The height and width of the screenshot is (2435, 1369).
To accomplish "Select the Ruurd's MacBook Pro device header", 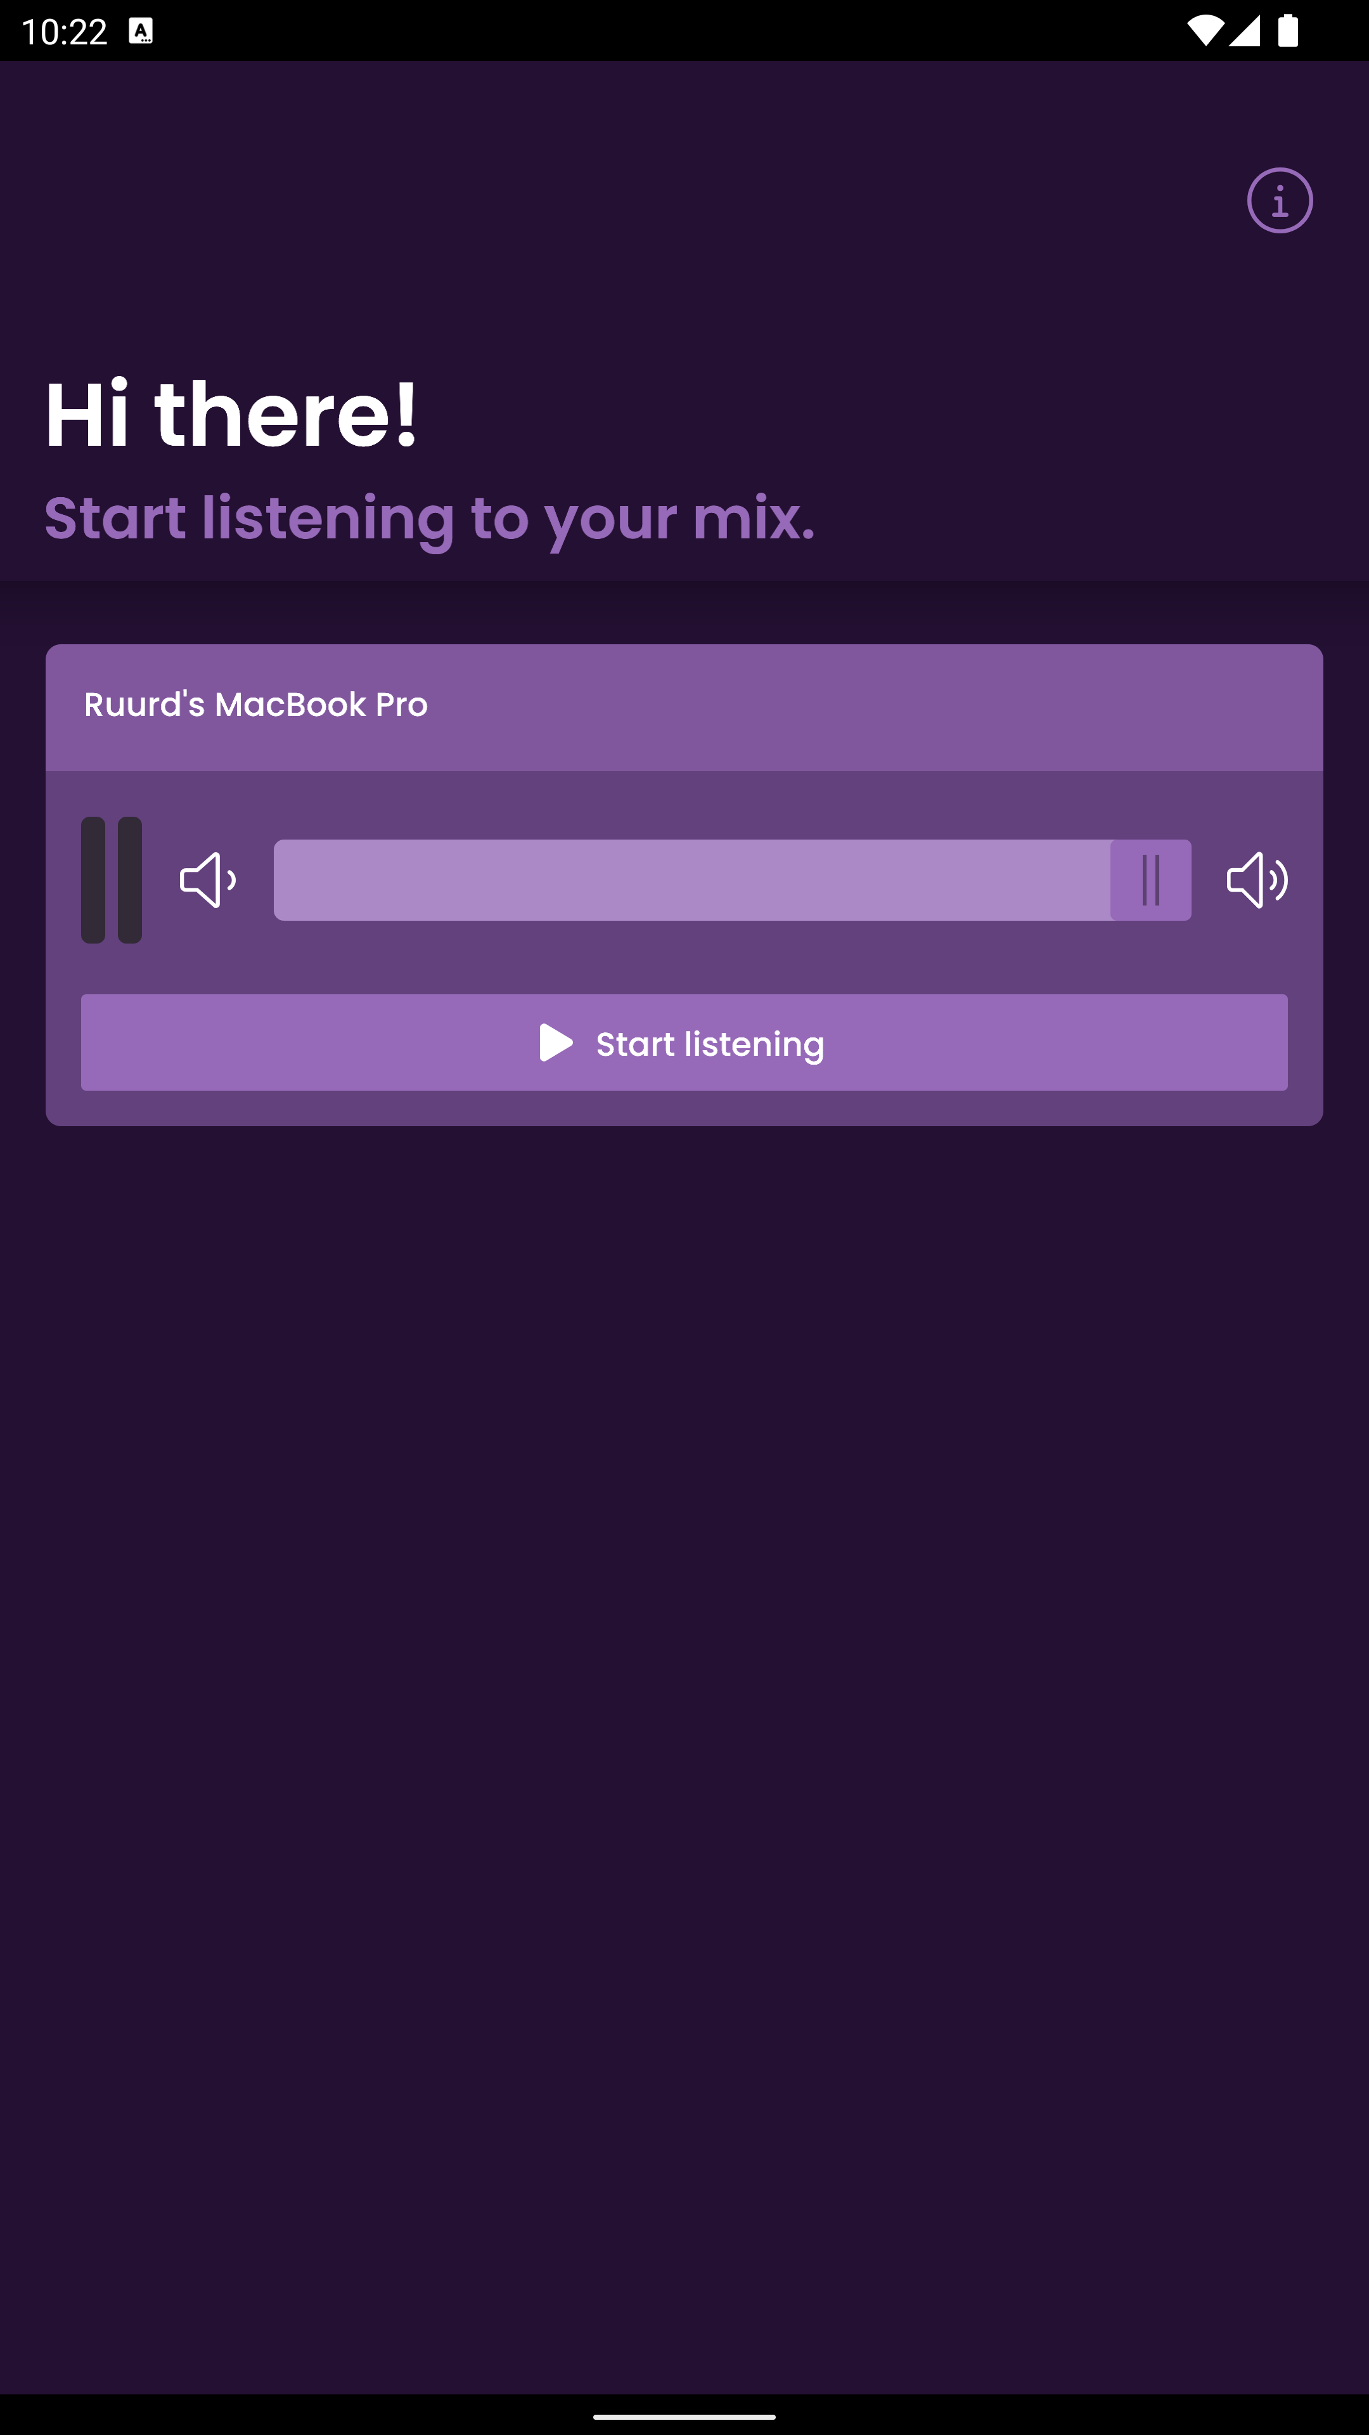I will click(684, 708).
